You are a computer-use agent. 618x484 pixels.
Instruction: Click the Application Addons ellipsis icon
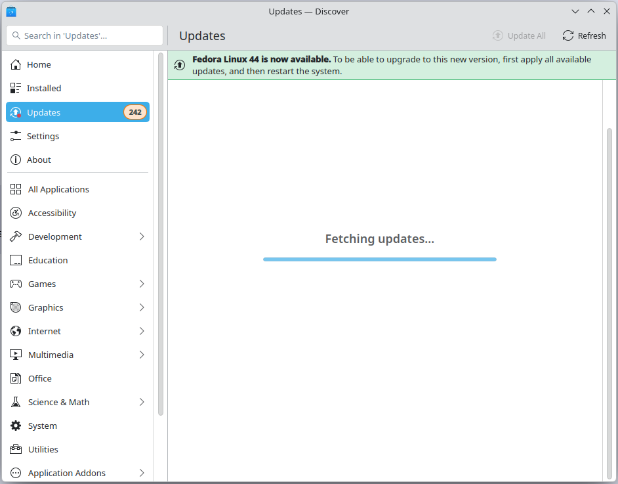pos(15,473)
